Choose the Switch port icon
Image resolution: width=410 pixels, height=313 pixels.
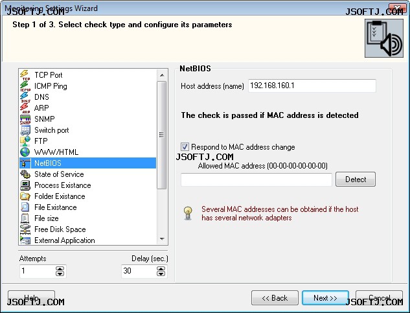[25, 130]
